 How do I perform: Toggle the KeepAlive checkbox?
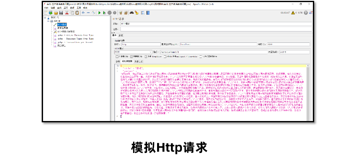click(146, 57)
